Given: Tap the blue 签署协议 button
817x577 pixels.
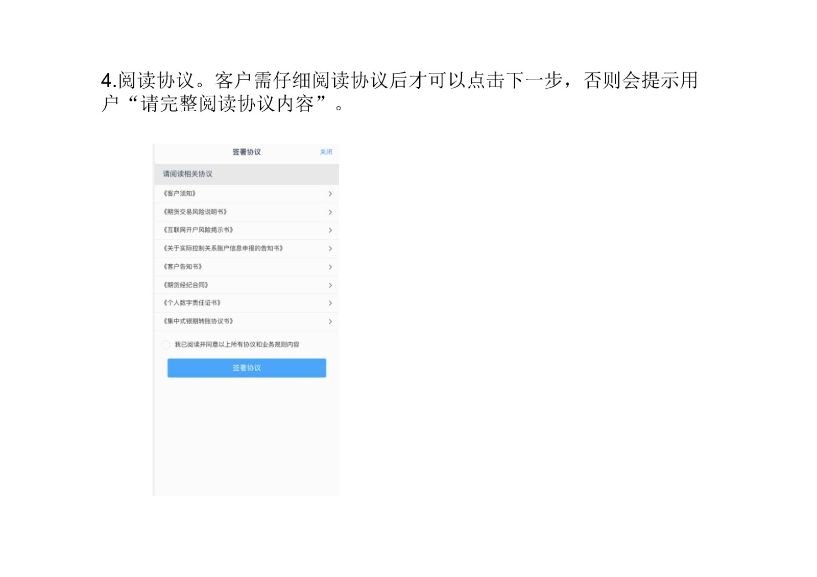Looking at the screenshot, I should pyautogui.click(x=247, y=367).
